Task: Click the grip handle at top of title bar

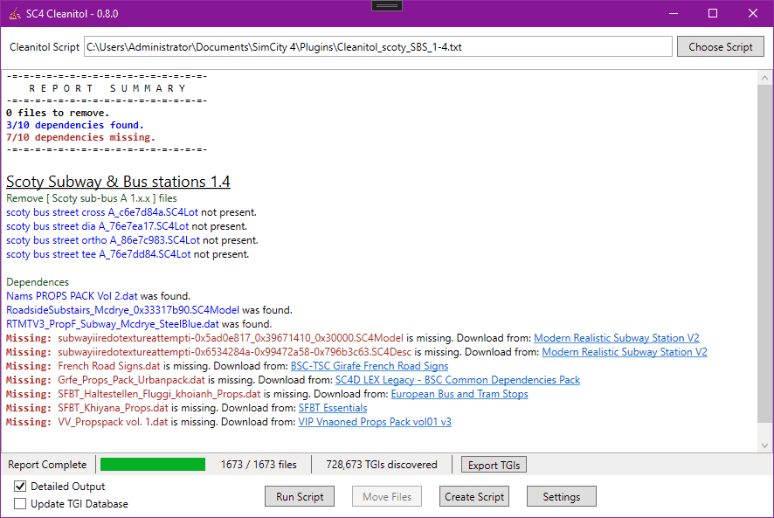Action: [387, 5]
